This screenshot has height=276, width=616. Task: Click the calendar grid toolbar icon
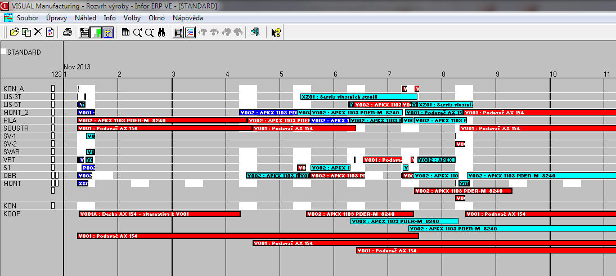click(125, 32)
